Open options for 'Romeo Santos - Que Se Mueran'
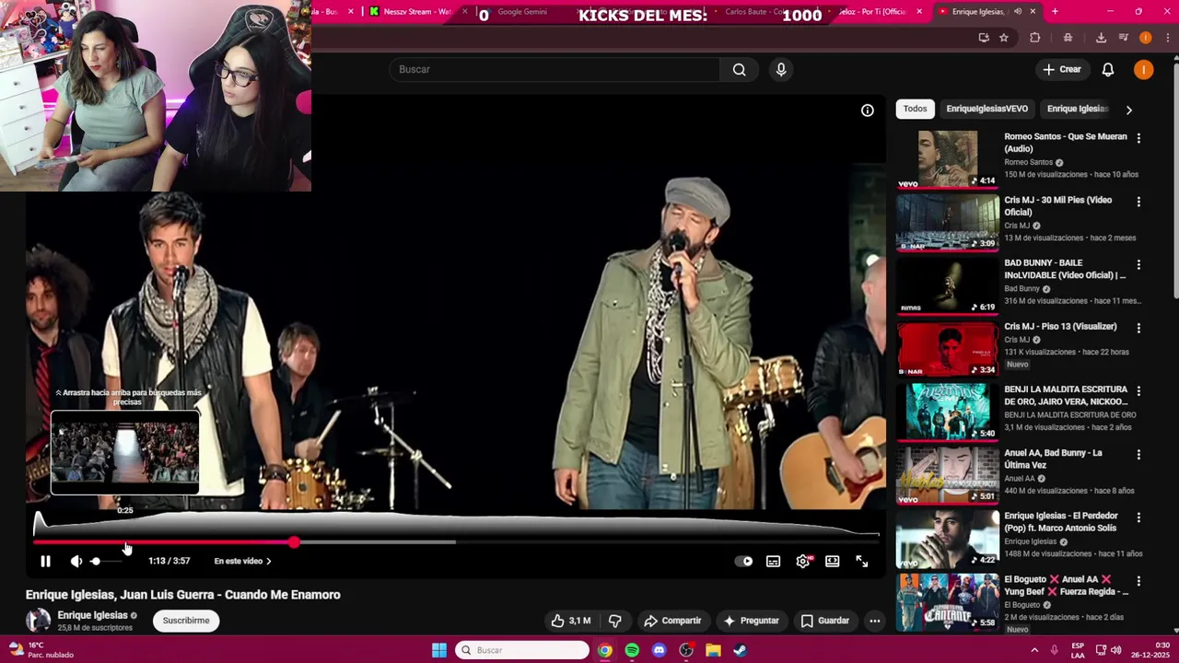Screen dimensions: 1179x663 (x=1138, y=138)
